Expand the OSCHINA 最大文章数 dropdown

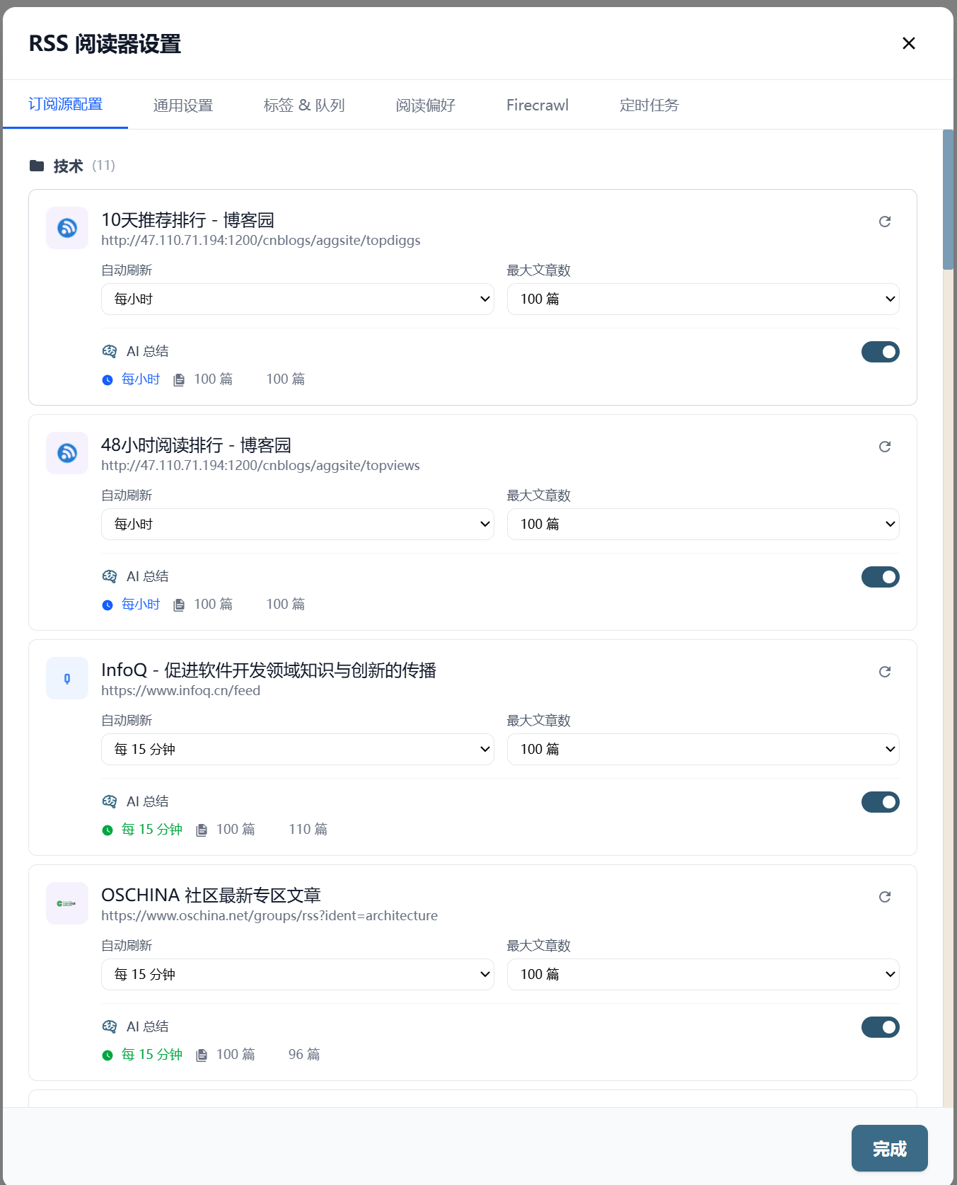pyautogui.click(x=703, y=974)
